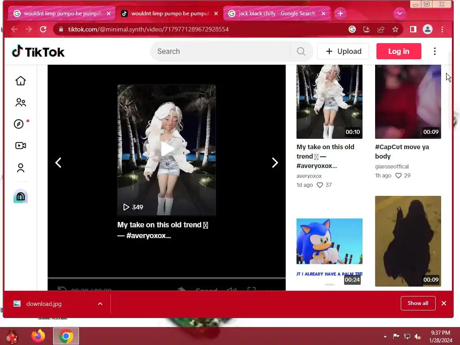Open the Profile sidebar icon
The height and width of the screenshot is (345, 460).
click(21, 168)
